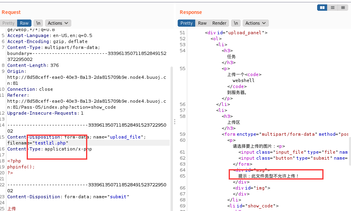The image size is (351, 211).
Task: Click the Request panel vertical scrollbar
Action: click(172, 139)
